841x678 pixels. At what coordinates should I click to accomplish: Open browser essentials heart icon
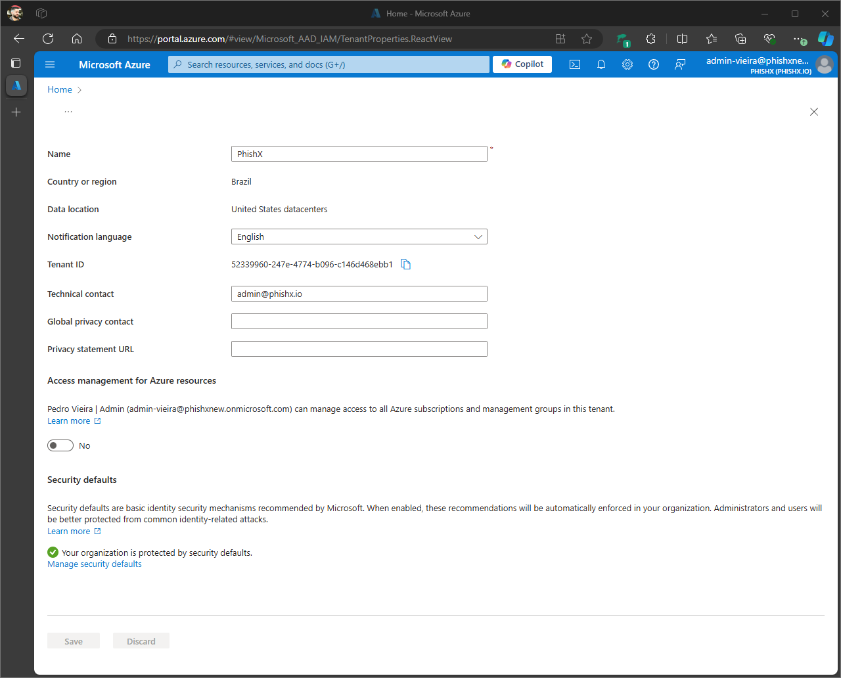(769, 39)
